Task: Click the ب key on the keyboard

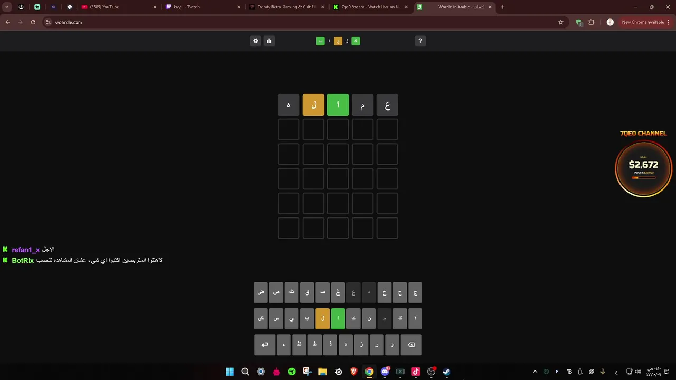Action: (x=307, y=318)
